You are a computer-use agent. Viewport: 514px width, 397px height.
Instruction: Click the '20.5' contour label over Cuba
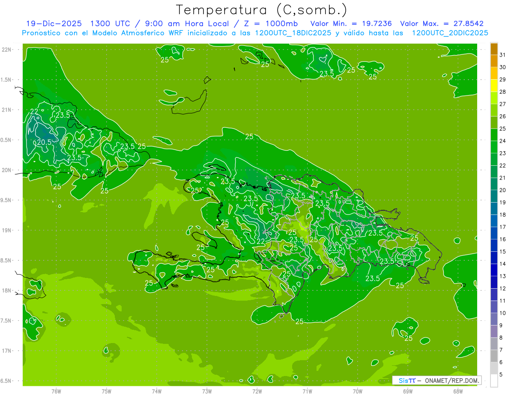click(x=44, y=142)
